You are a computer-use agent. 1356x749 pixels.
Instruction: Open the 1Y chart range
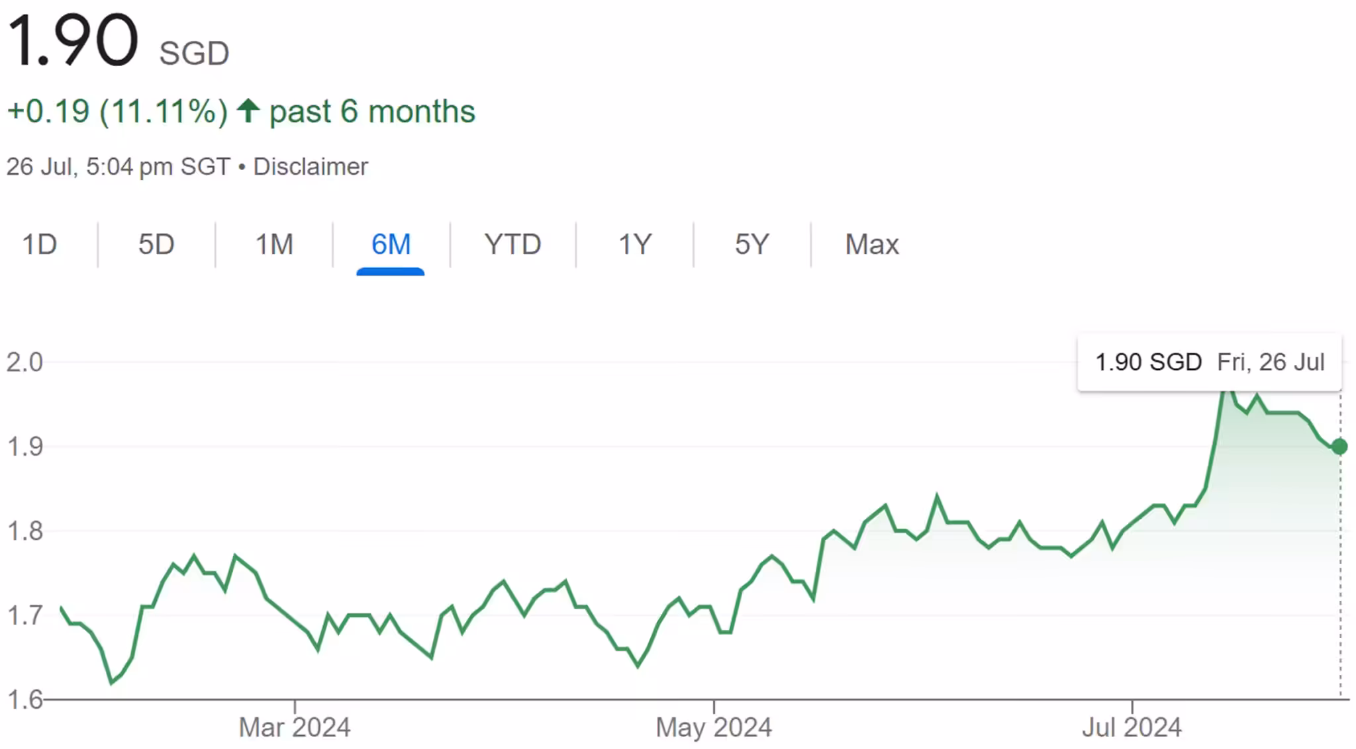635,245
